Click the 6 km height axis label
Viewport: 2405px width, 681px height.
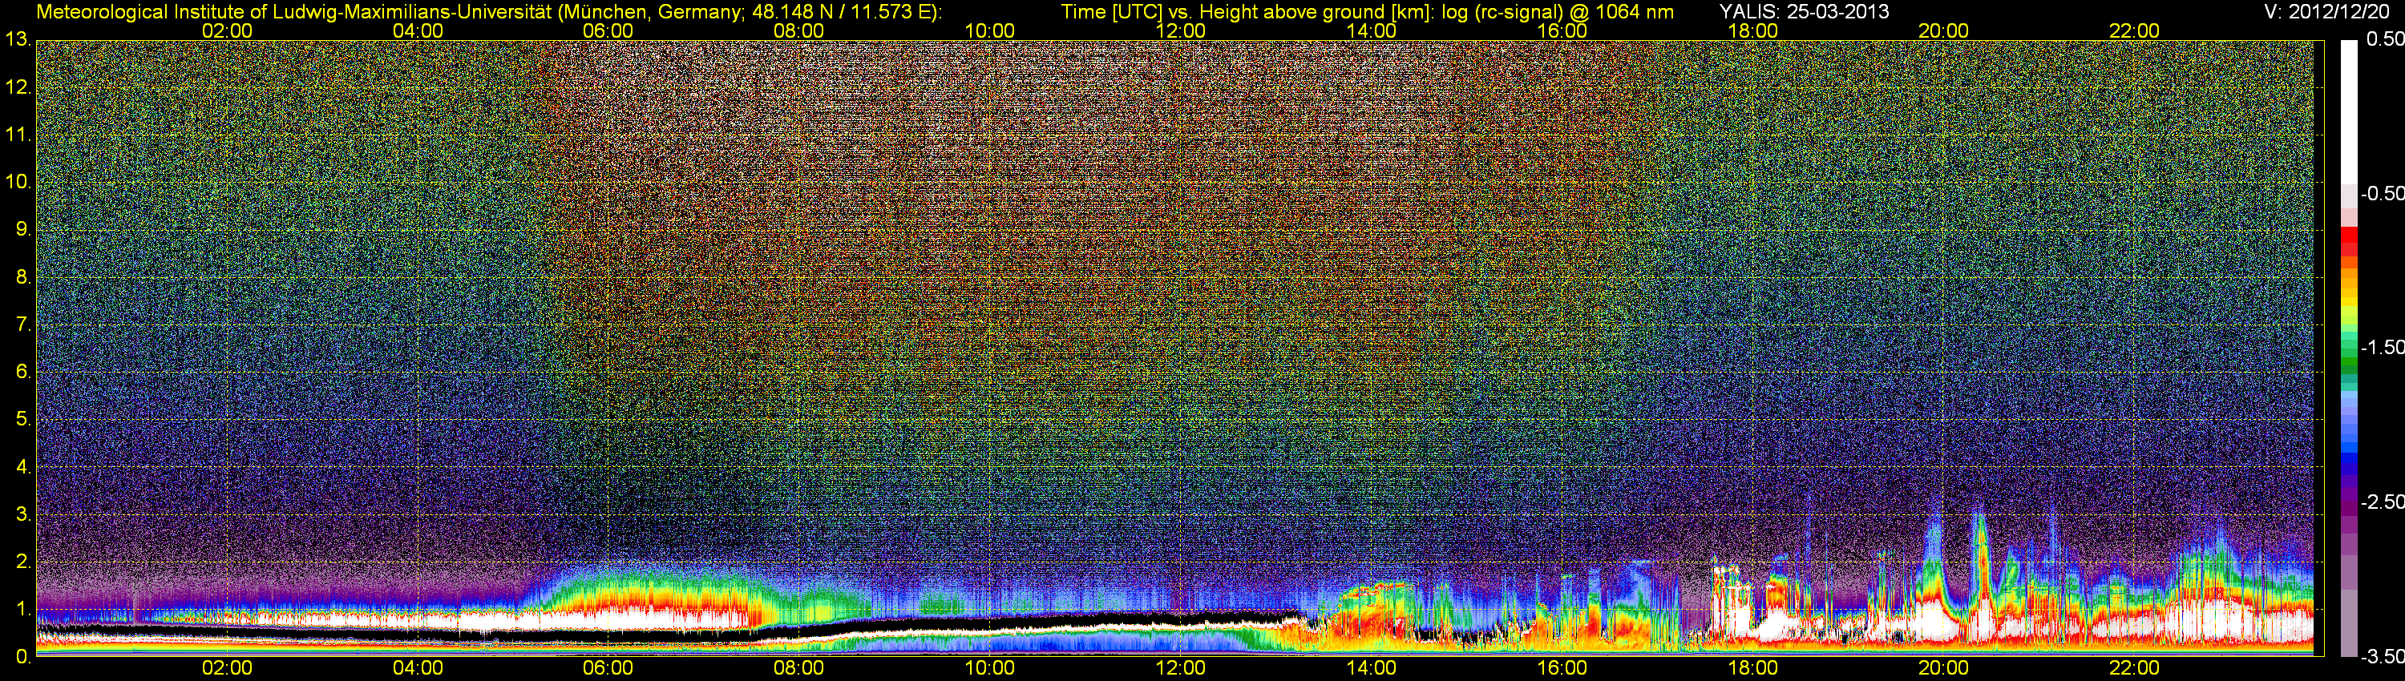click(22, 373)
